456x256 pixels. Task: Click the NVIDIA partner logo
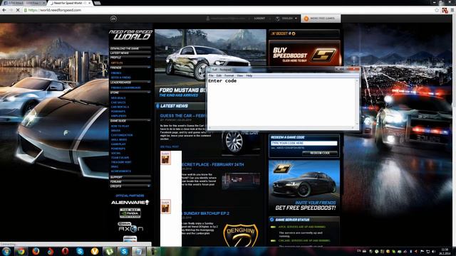(130, 213)
